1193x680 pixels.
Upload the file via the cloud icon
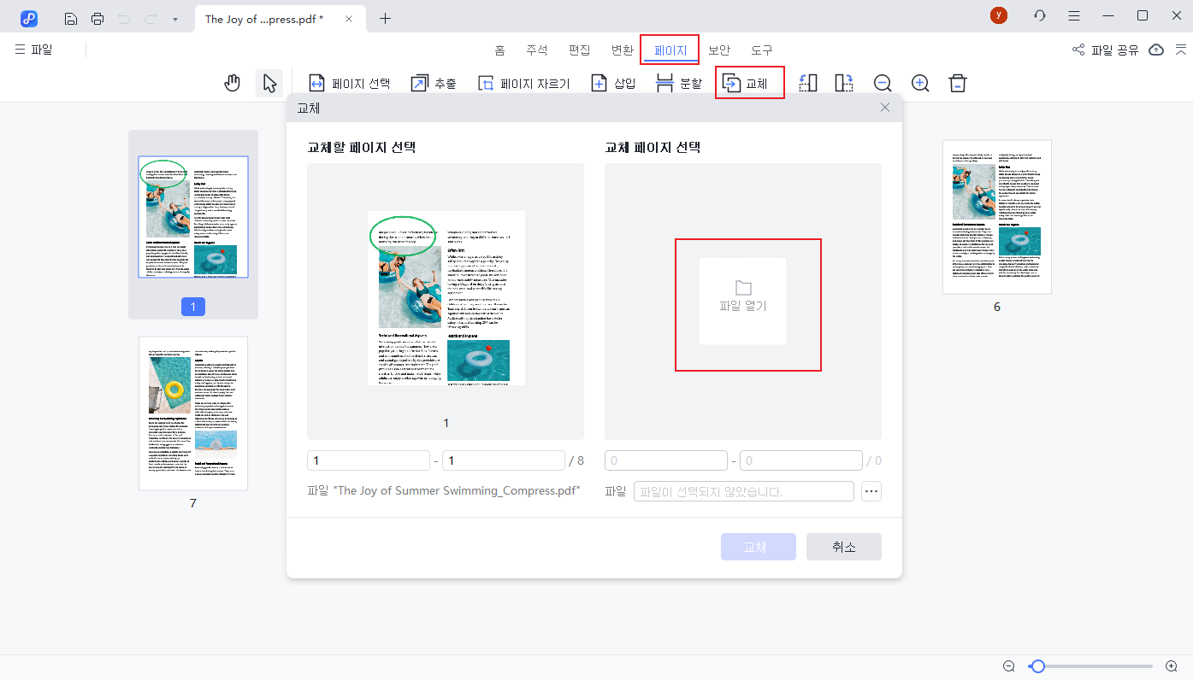(x=1156, y=50)
